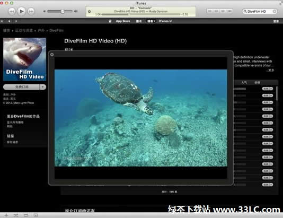Click the magnifying glass search icon

[x=245, y=11]
